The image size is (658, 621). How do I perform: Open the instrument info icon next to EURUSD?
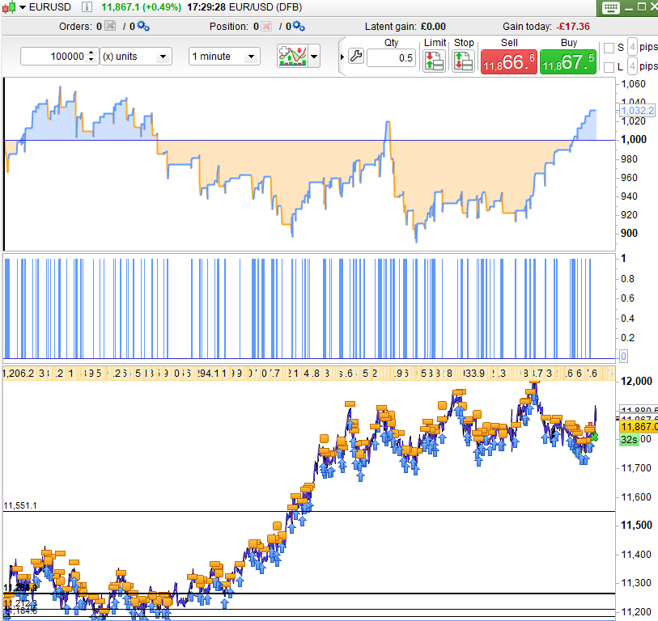87,7
